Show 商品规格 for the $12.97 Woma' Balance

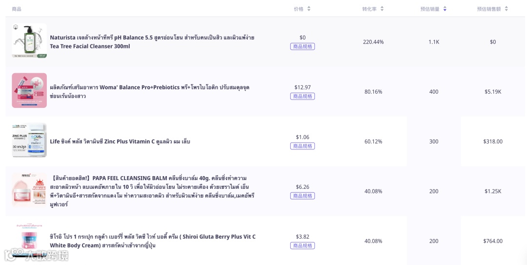303,97
